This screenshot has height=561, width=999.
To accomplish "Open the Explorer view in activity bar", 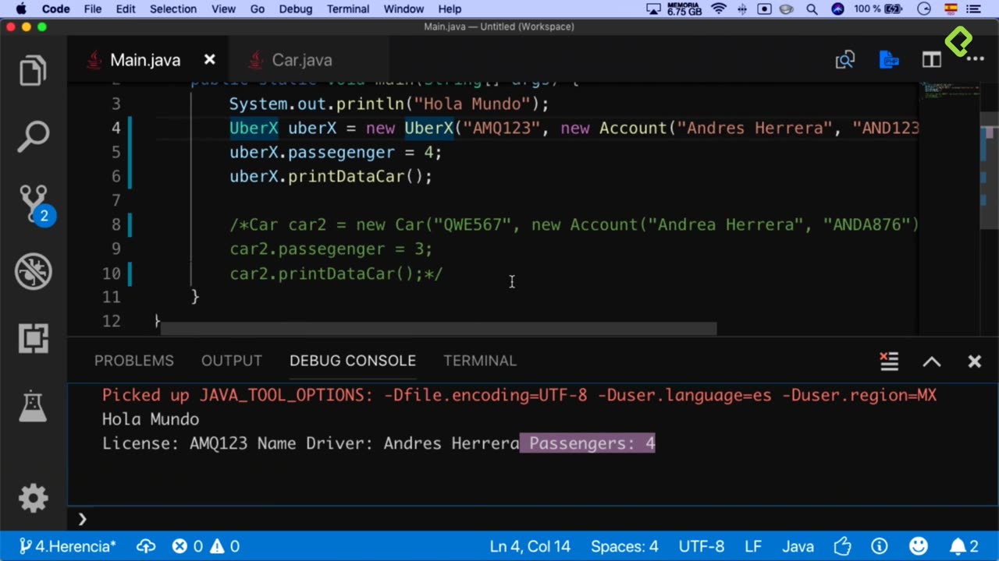I will (33, 71).
